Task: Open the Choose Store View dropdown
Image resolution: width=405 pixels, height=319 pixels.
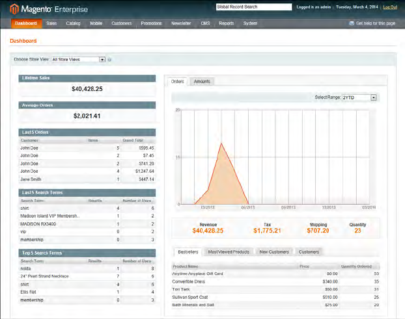Action: pyautogui.click(x=78, y=59)
